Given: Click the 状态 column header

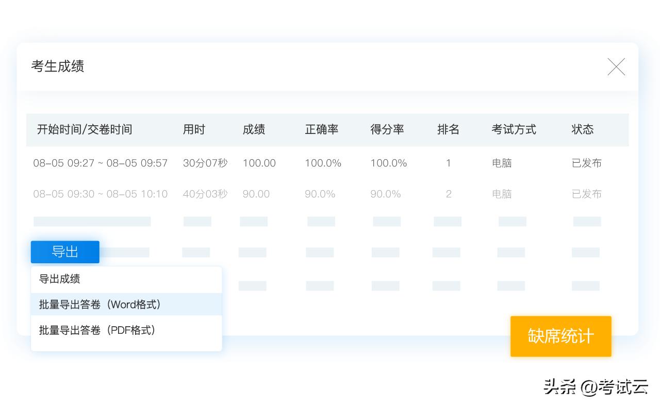Looking at the screenshot, I should pos(582,130).
